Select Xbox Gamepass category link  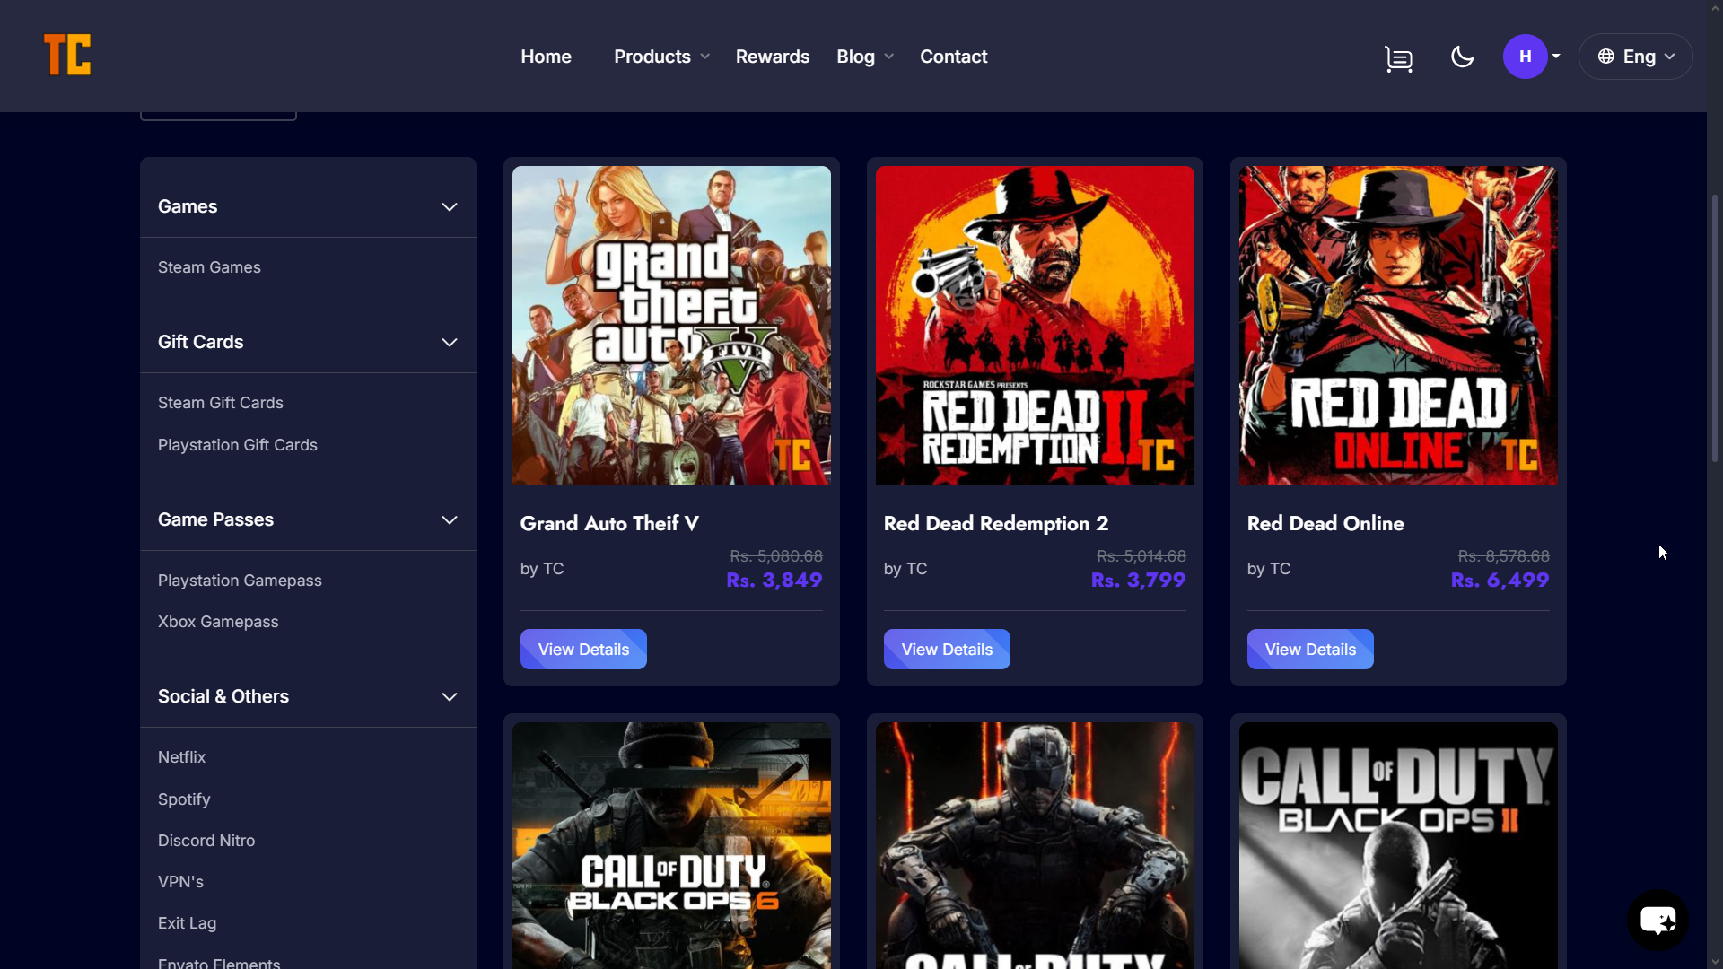tap(218, 622)
